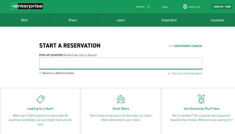Focus the pick-up location input field
Image resolution: width=235 pixels, height=134 pixels.
[x=121, y=63]
